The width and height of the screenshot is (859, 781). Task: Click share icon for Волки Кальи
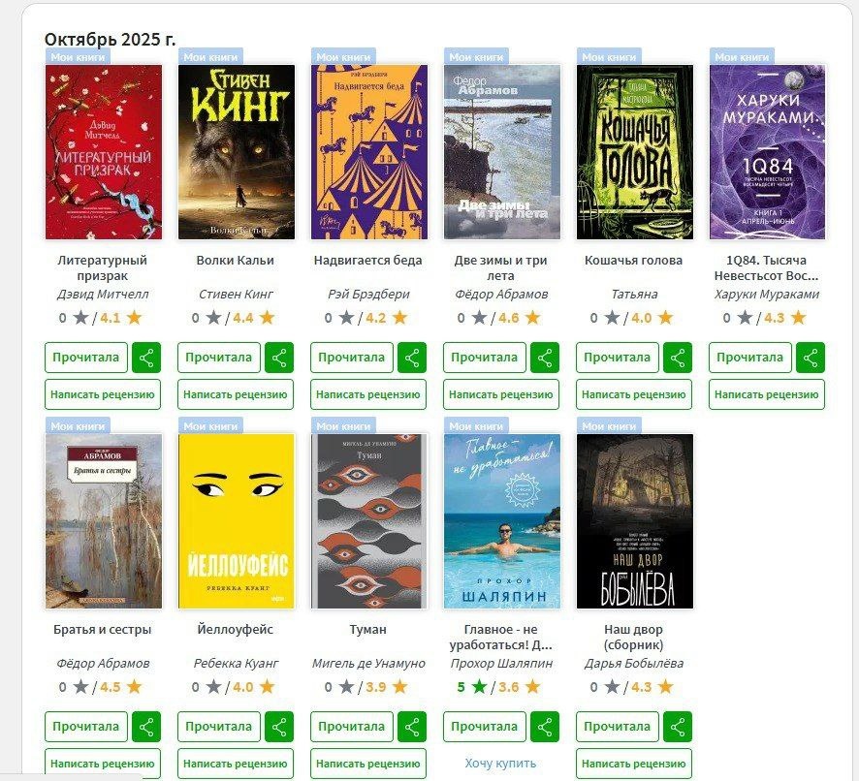pos(279,358)
